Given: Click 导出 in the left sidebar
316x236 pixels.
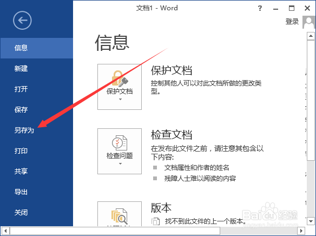Looking at the screenshot, I should point(36,192).
